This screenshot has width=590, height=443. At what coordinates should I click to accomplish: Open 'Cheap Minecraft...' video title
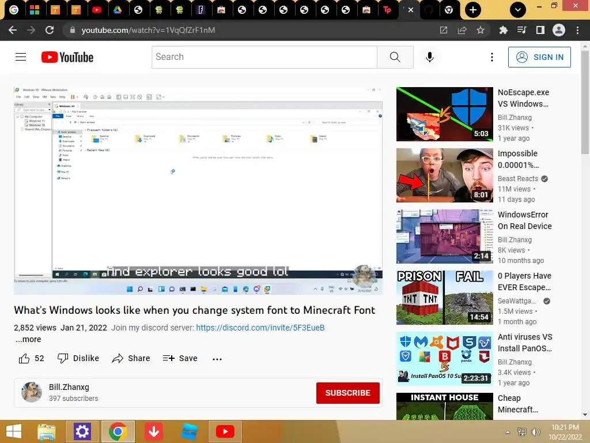coord(518,404)
